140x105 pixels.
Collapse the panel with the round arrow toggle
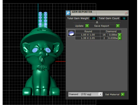click(x=97, y=22)
